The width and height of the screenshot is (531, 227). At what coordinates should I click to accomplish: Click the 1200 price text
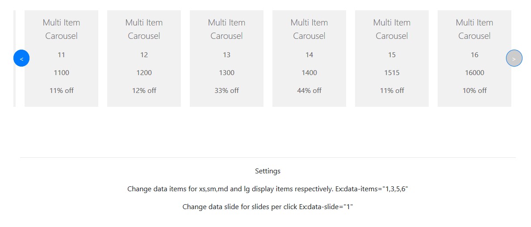coord(144,73)
